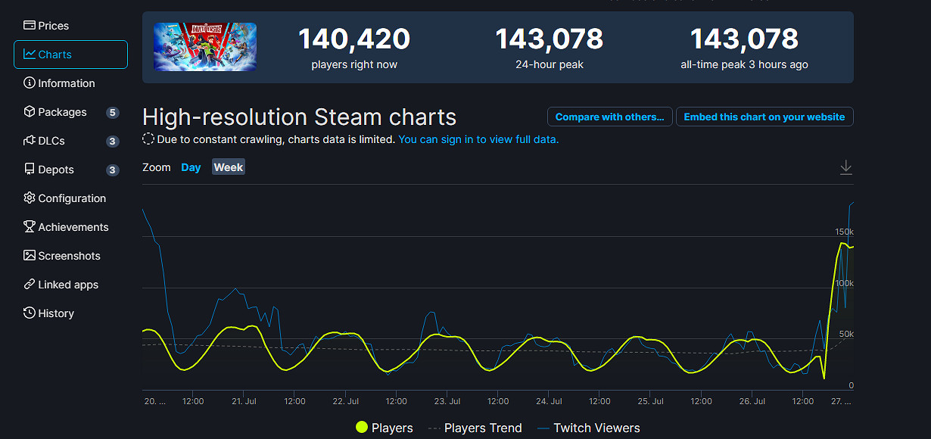Set chart zoom to Day
The width and height of the screenshot is (931, 439).
[x=191, y=167]
